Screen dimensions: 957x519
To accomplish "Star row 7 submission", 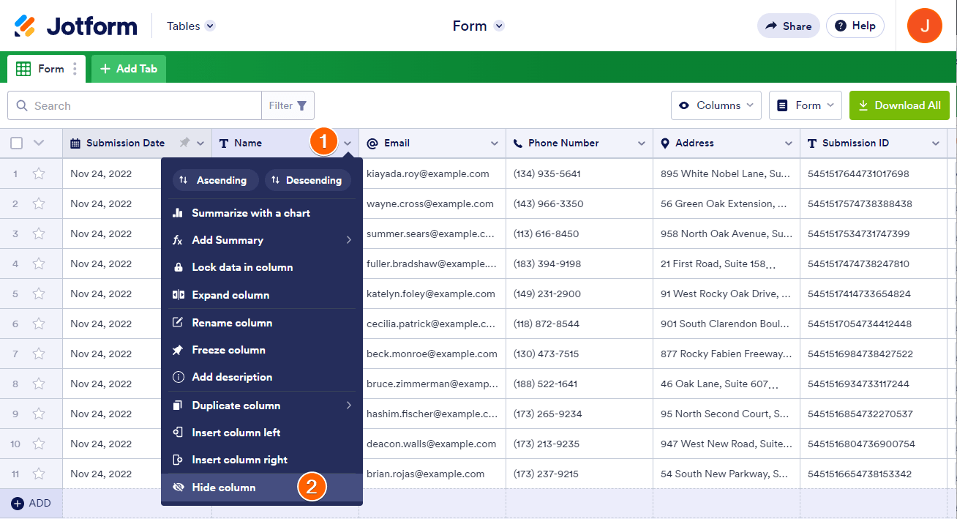I will [39, 354].
